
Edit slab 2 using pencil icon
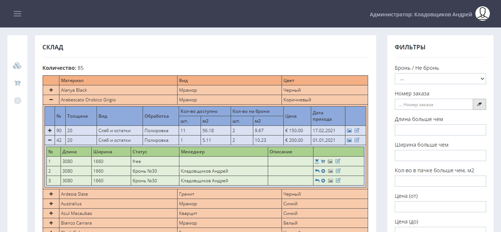click(x=338, y=171)
